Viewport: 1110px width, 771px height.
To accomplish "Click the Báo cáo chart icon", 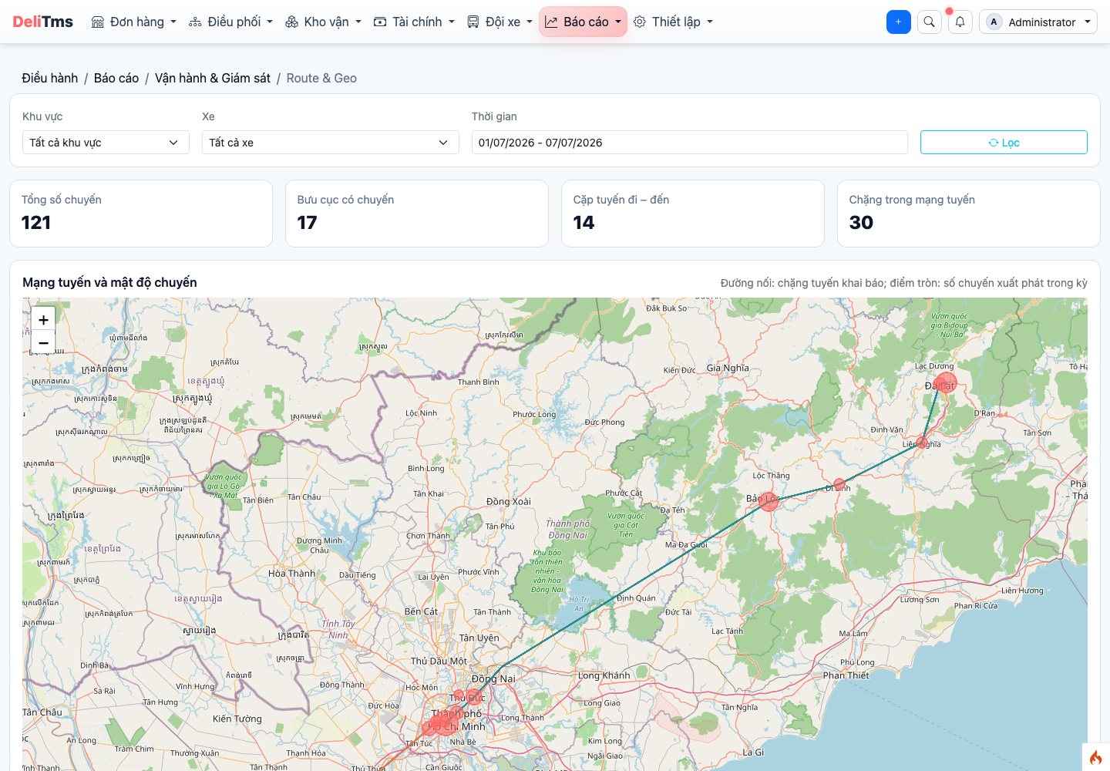I will click(551, 22).
